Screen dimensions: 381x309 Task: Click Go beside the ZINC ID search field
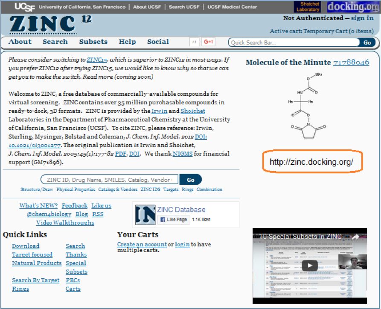(190, 180)
